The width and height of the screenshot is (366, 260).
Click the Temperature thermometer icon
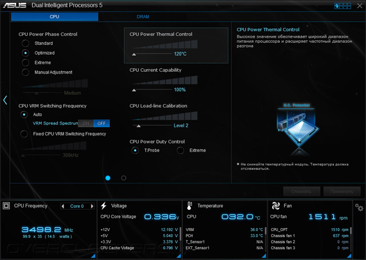tap(189, 206)
